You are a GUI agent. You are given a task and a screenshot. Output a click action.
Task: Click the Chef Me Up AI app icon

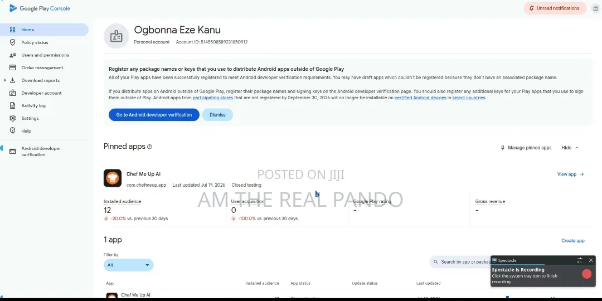[113, 178]
